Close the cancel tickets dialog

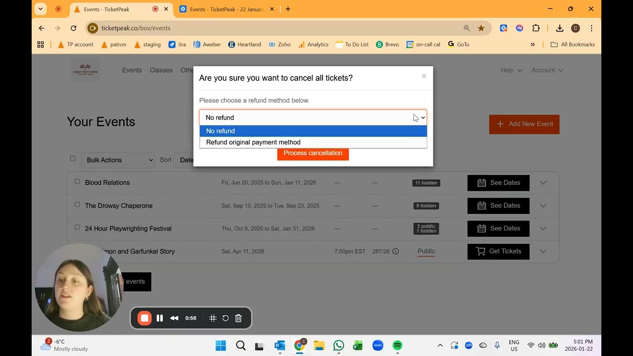(424, 76)
